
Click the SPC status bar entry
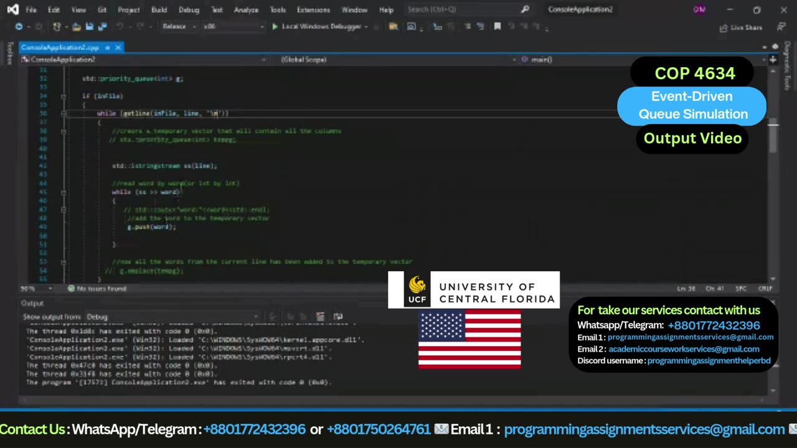click(x=741, y=289)
